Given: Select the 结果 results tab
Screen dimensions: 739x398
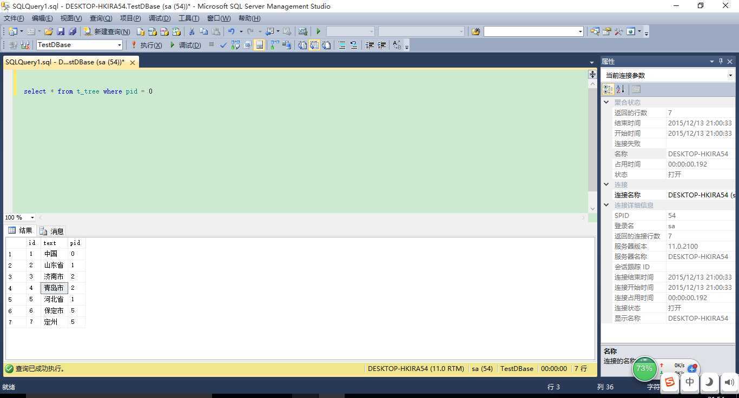Looking at the screenshot, I should 21,230.
